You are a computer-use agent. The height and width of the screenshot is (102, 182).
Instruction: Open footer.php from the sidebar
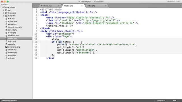(x=12, y=33)
